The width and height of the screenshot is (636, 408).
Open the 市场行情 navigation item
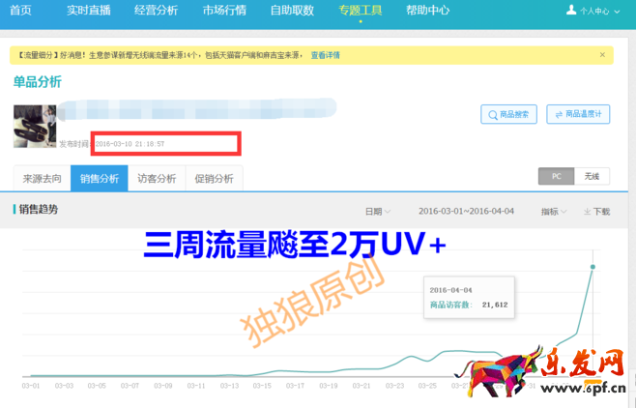click(x=224, y=11)
